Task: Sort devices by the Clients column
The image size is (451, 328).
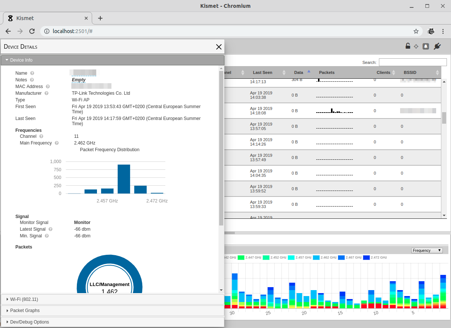Action: pyautogui.click(x=383, y=72)
